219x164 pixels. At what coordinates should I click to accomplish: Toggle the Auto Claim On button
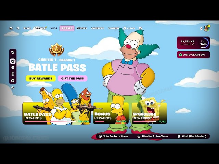tap(193, 55)
